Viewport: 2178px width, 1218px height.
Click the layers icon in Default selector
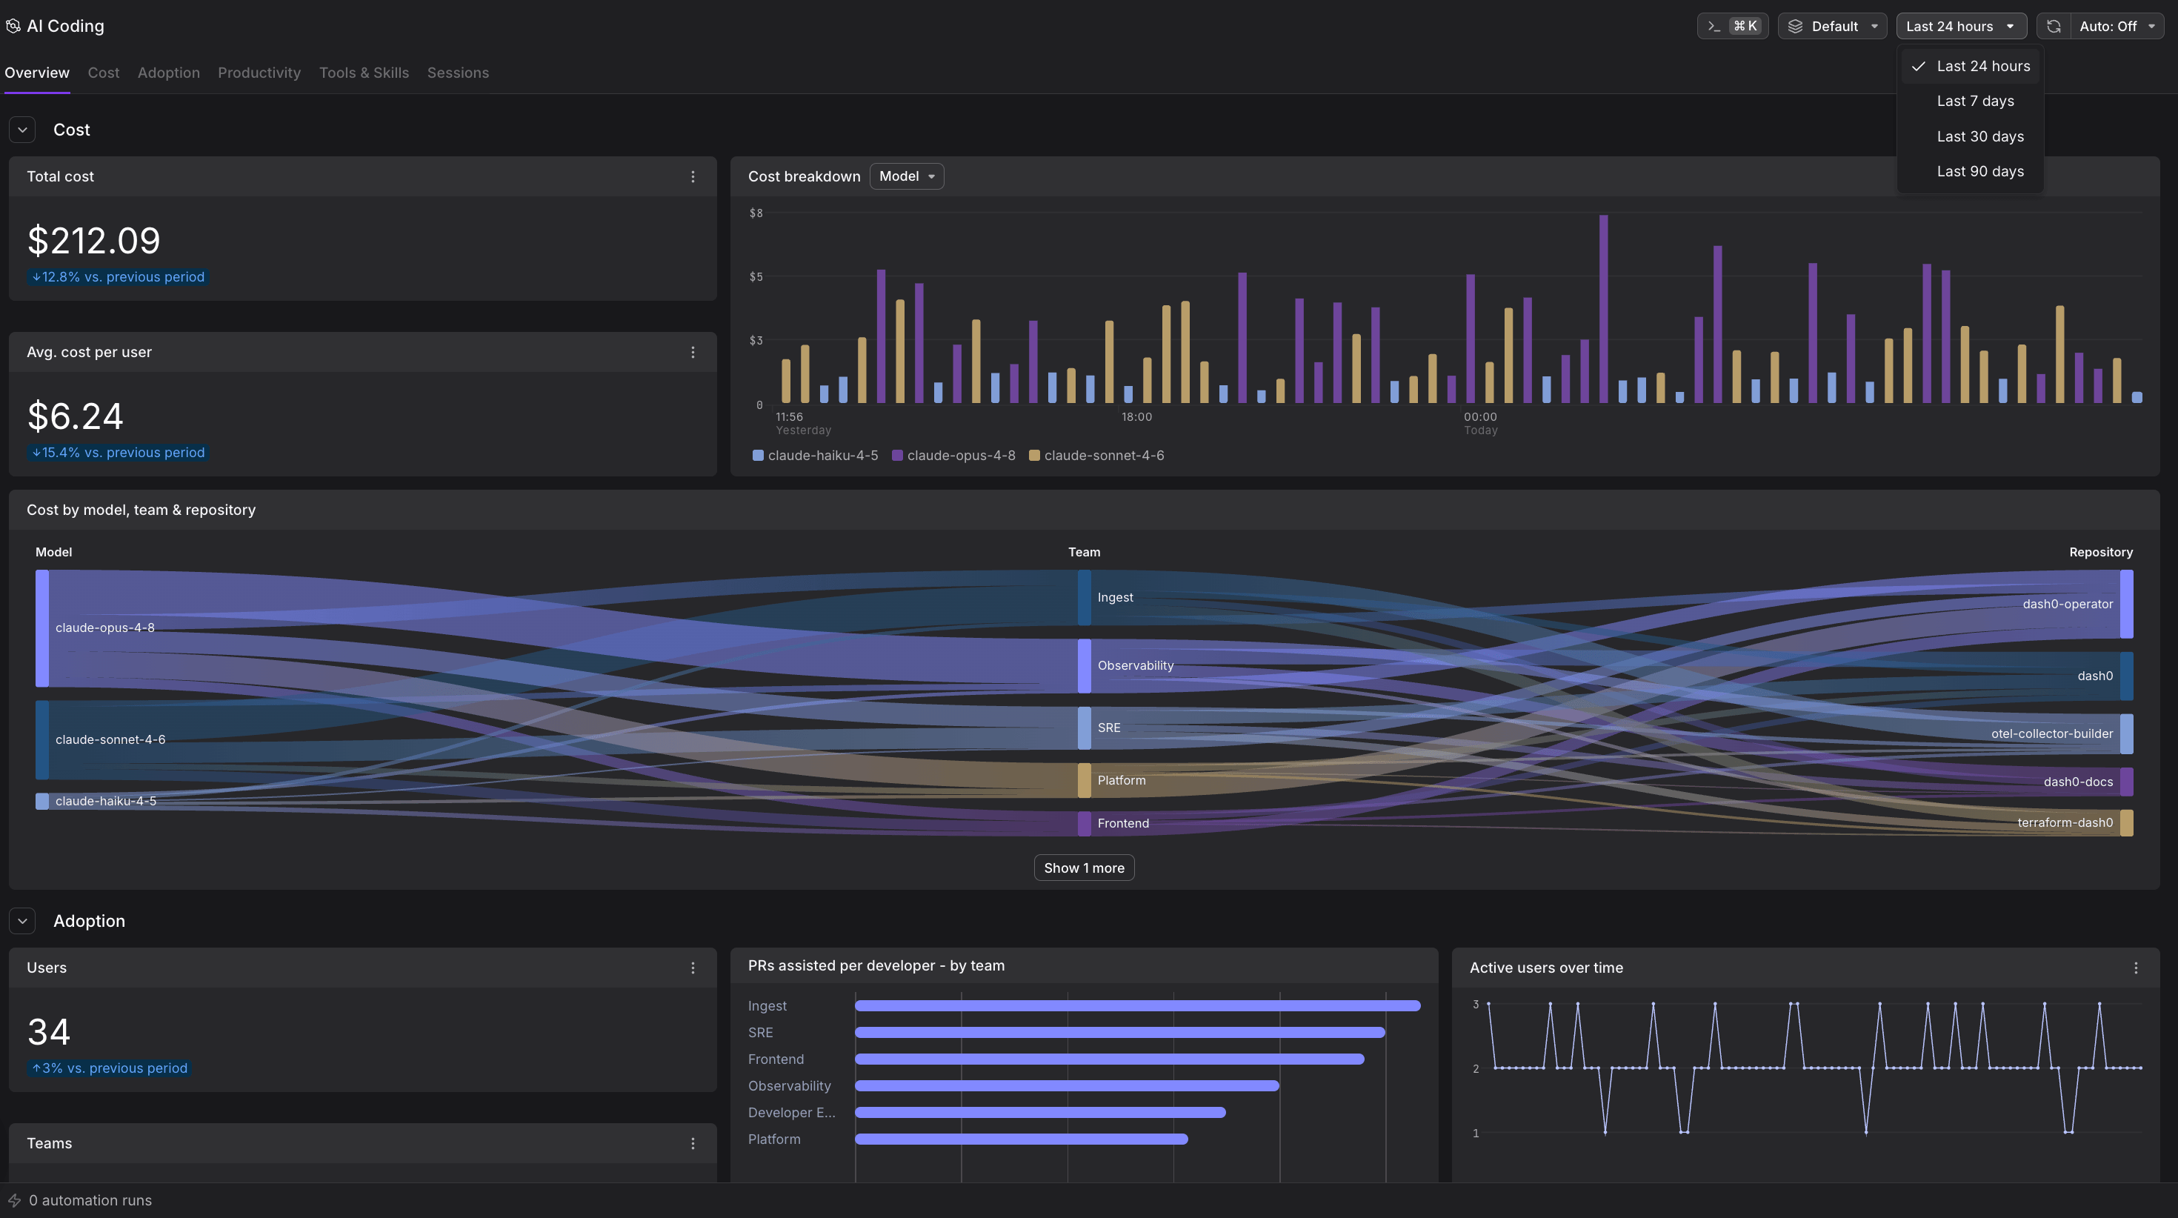coord(1795,26)
